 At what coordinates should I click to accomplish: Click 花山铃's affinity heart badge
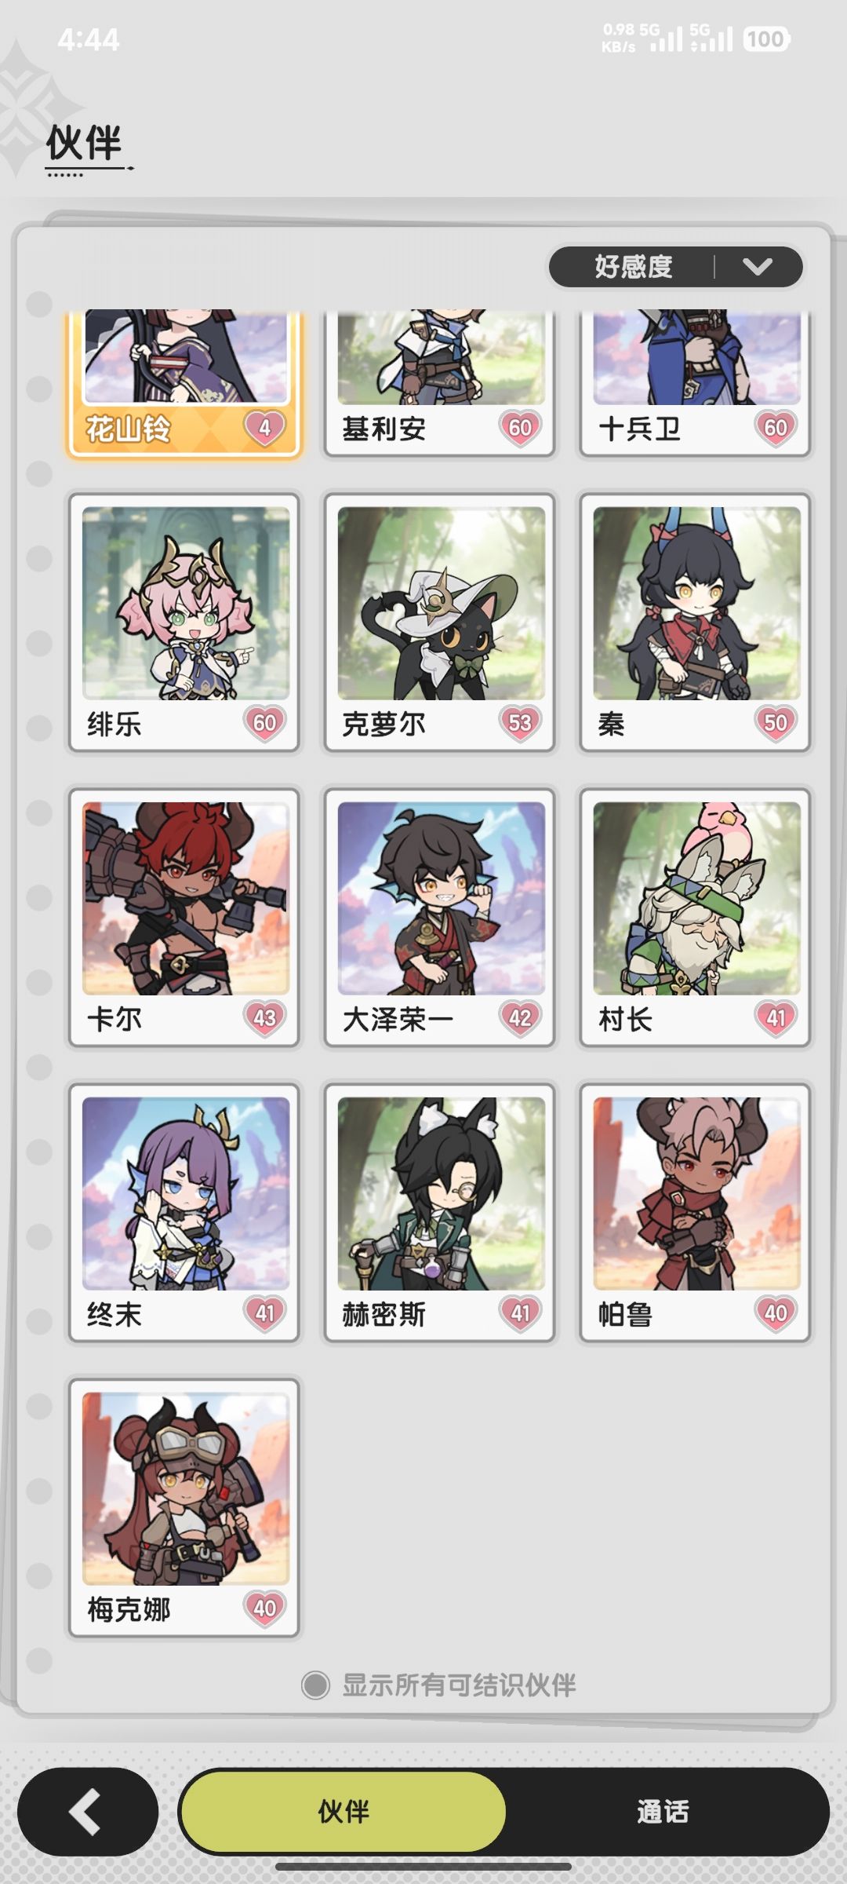click(265, 429)
